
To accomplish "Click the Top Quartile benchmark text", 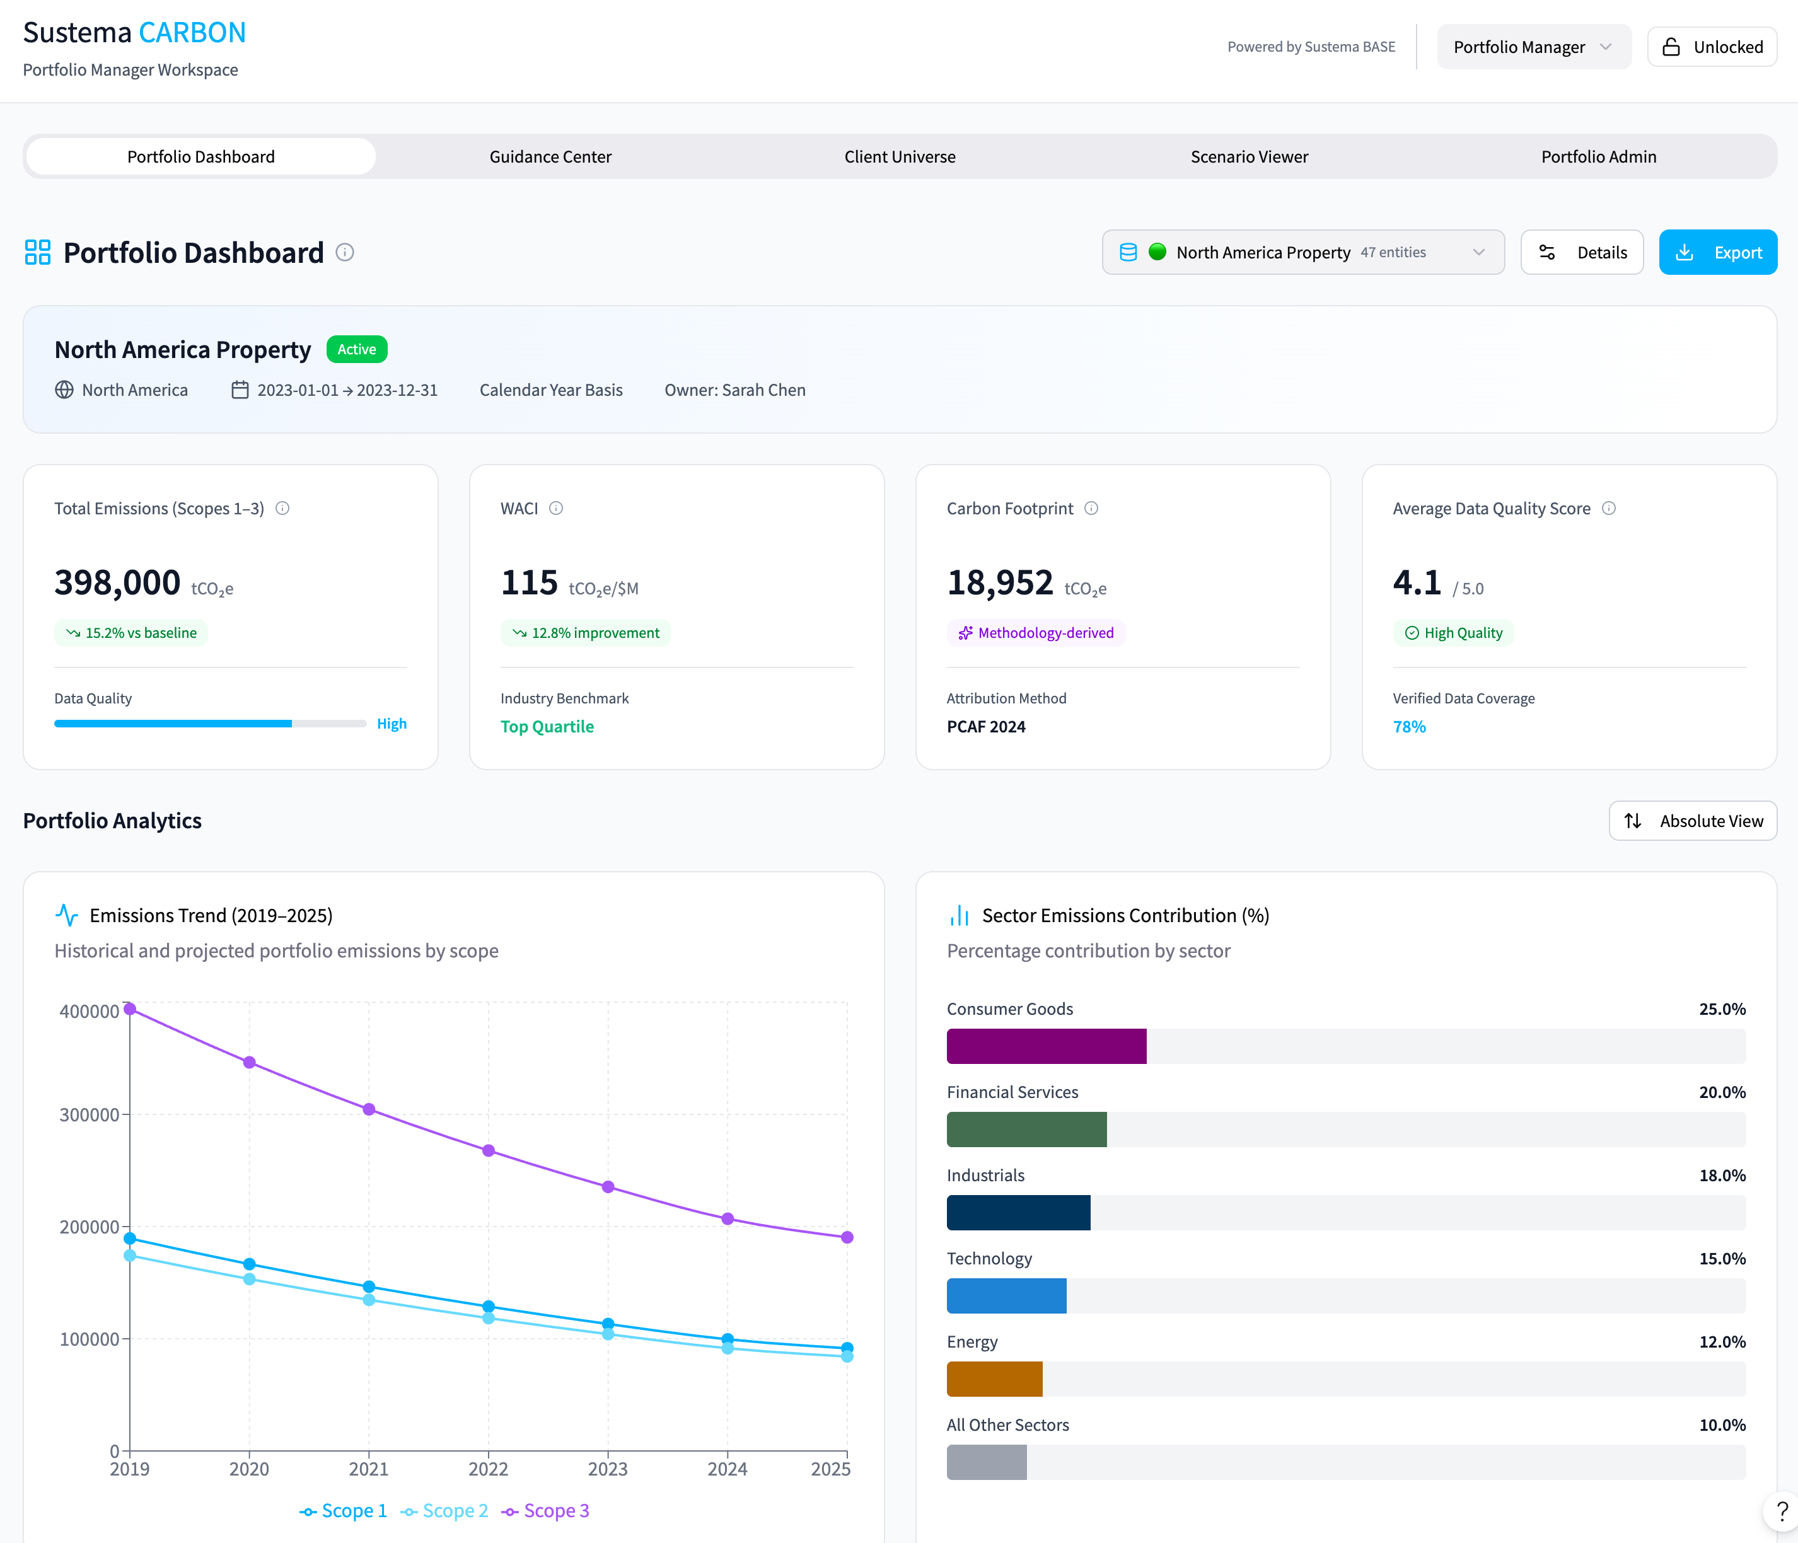I will point(548,727).
